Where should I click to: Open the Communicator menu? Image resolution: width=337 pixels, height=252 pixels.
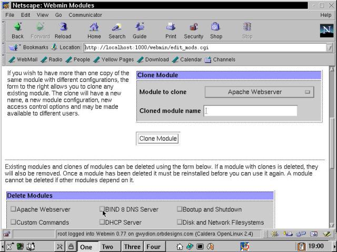pyautogui.click(x=85, y=15)
